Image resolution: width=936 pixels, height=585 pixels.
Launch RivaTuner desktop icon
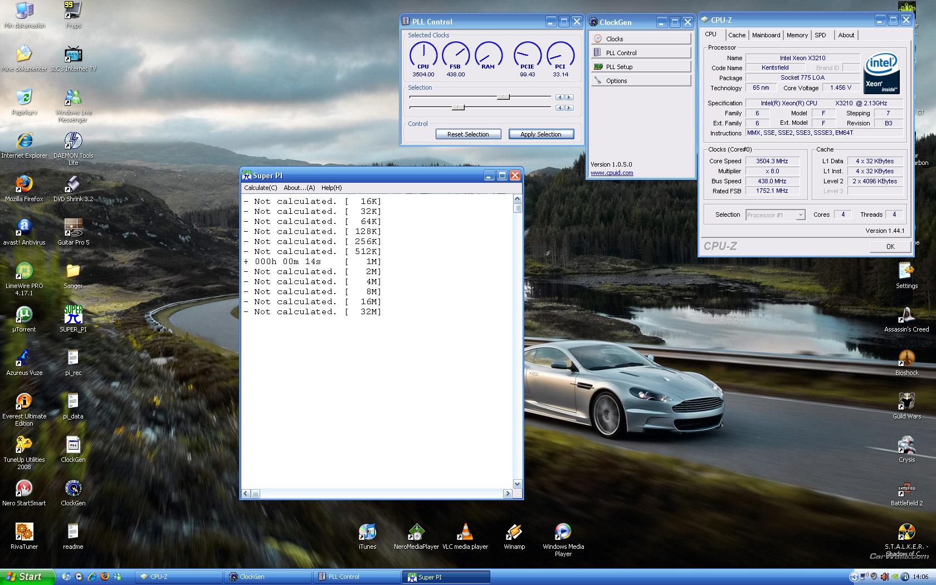pos(24,536)
